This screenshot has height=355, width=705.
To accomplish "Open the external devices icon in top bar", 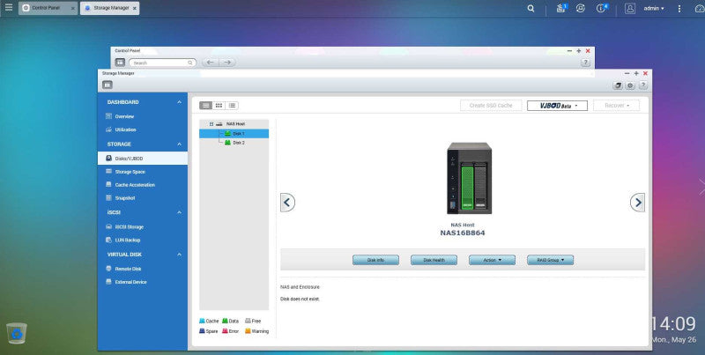I will click(581, 8).
